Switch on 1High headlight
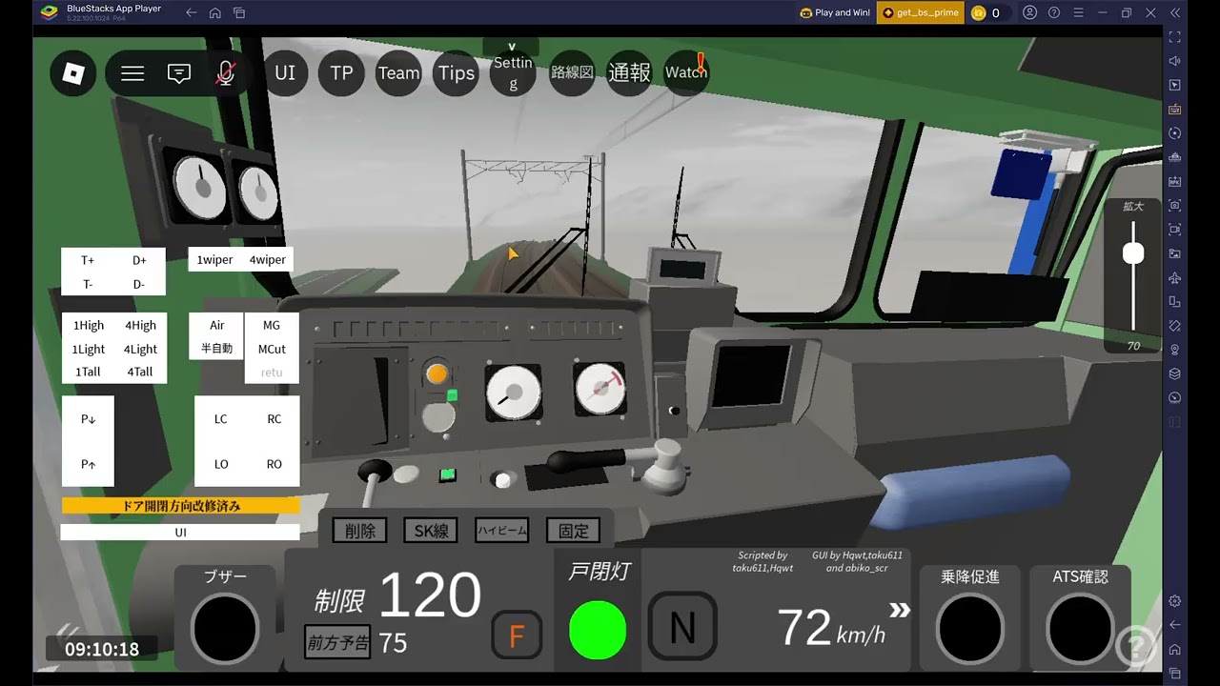 [89, 326]
